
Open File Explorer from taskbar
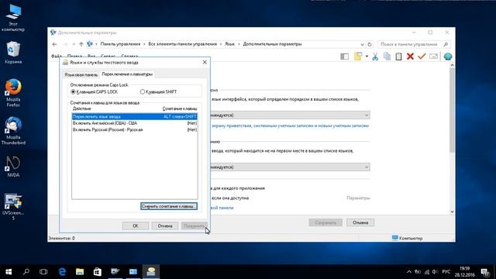coord(80,272)
